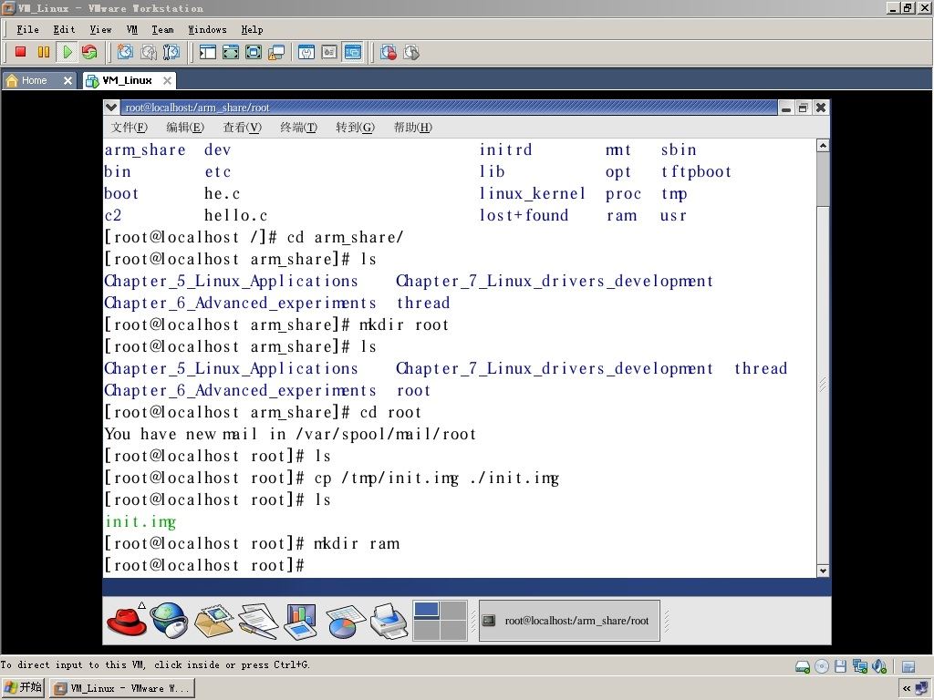Open the Windows menu in VMware
Screen dimensions: 934x700
[207, 29]
